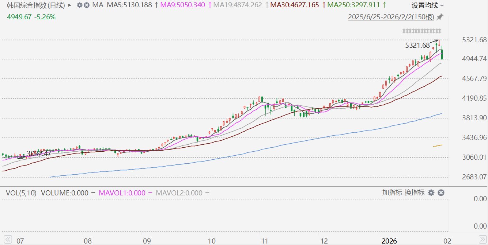The image size is (488, 245).
Task: Pin the date range with pushpin icon
Action: (x=440, y=17)
